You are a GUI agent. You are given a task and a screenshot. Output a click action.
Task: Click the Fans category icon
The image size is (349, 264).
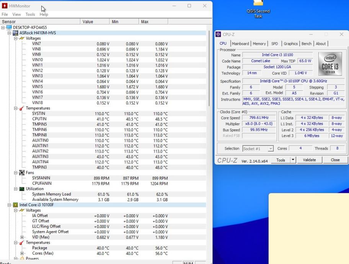coord(22,173)
